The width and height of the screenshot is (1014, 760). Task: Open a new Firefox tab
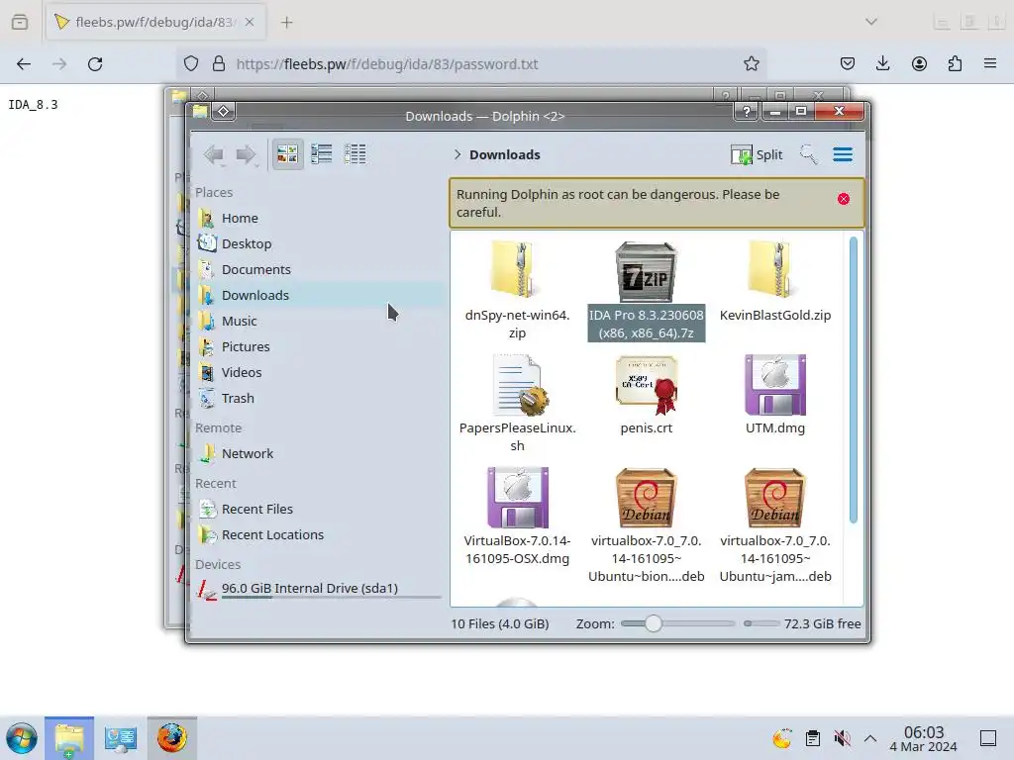coord(287,23)
